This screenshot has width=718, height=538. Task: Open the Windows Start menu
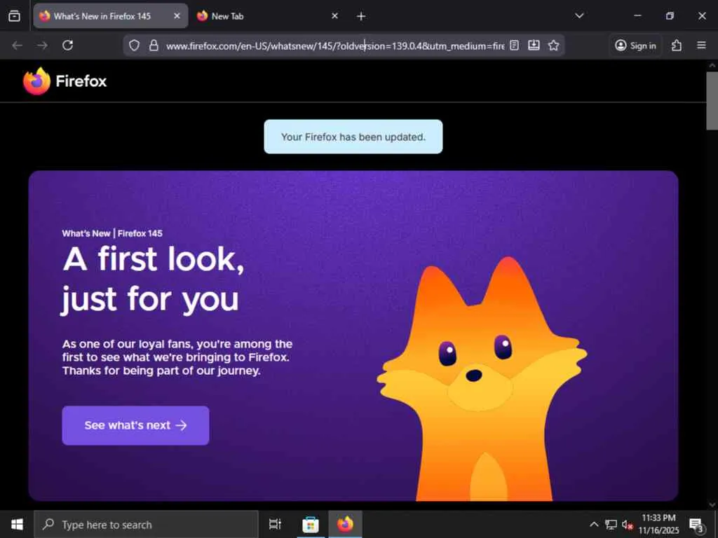point(17,524)
